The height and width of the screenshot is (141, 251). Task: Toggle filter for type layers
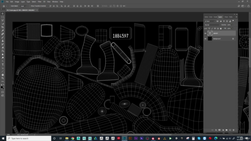[224, 21]
